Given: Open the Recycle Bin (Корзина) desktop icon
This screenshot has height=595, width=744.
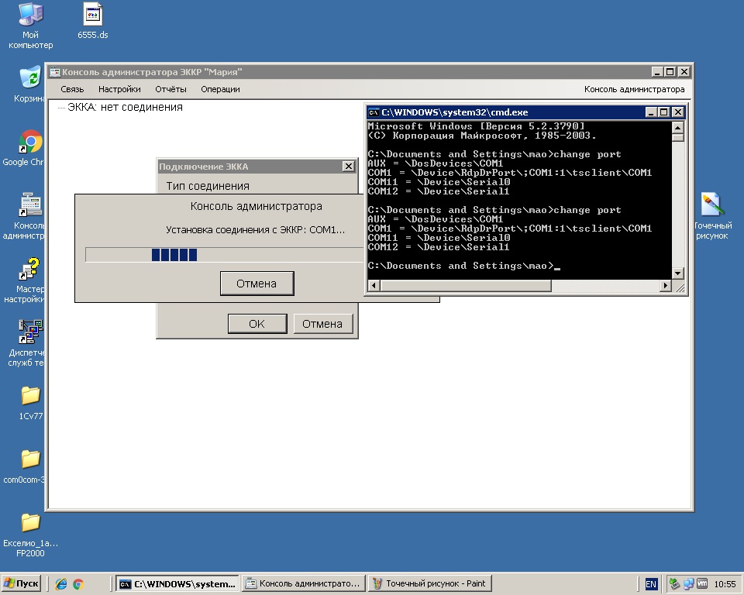Looking at the screenshot, I should click(x=30, y=77).
